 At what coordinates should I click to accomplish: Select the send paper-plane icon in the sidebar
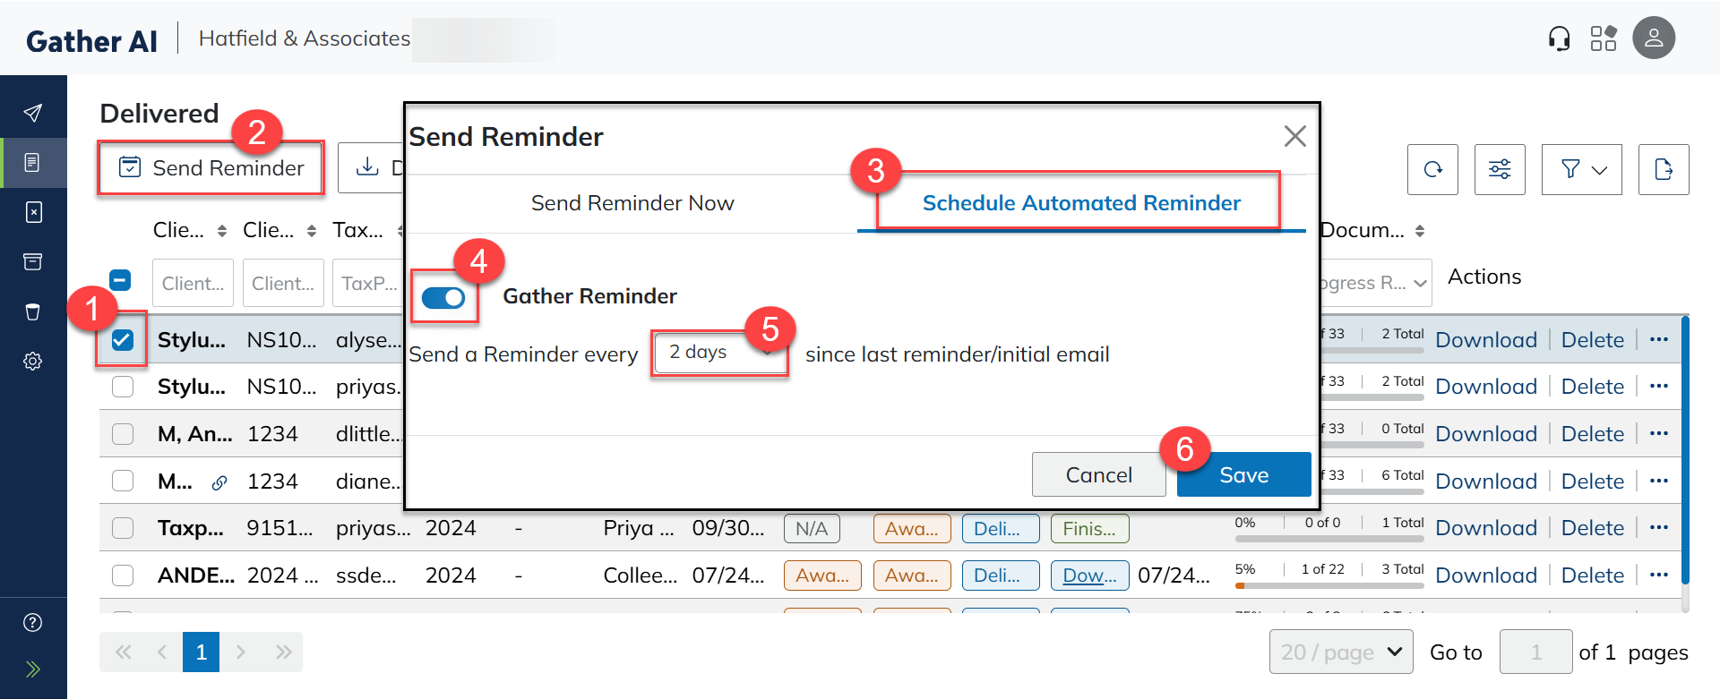tap(33, 113)
